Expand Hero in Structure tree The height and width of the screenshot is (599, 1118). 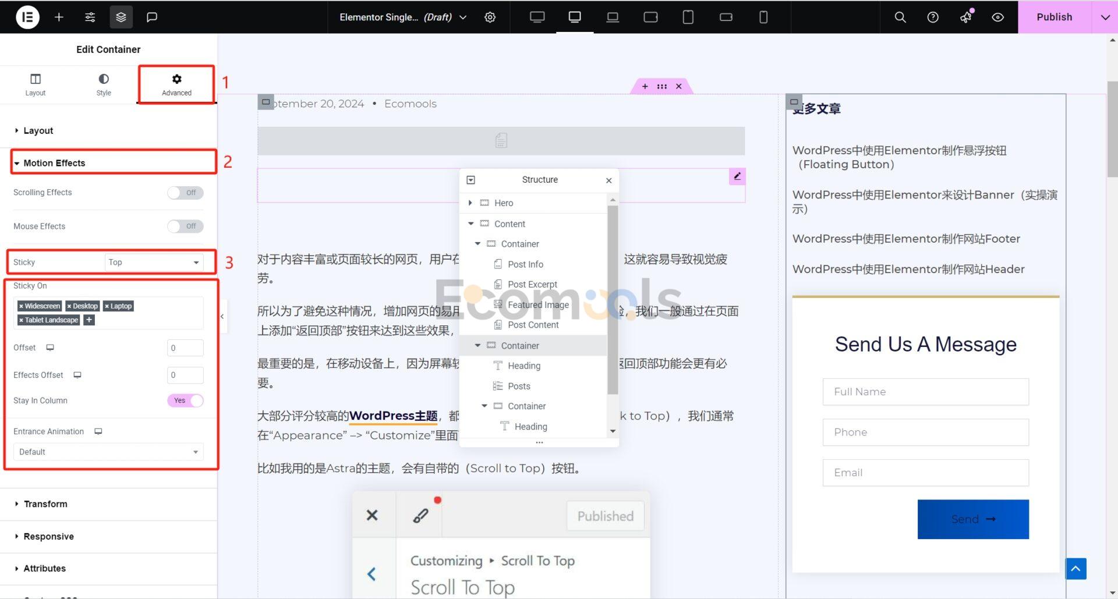pyautogui.click(x=470, y=203)
